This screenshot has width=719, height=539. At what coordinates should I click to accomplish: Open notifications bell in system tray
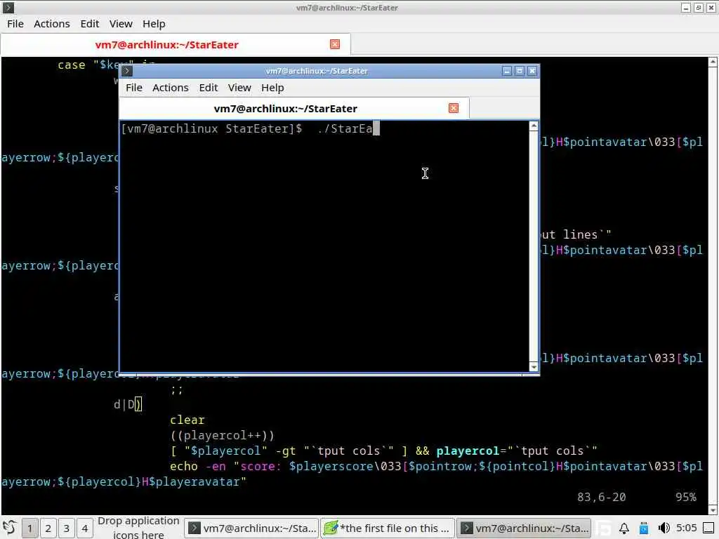click(x=624, y=528)
